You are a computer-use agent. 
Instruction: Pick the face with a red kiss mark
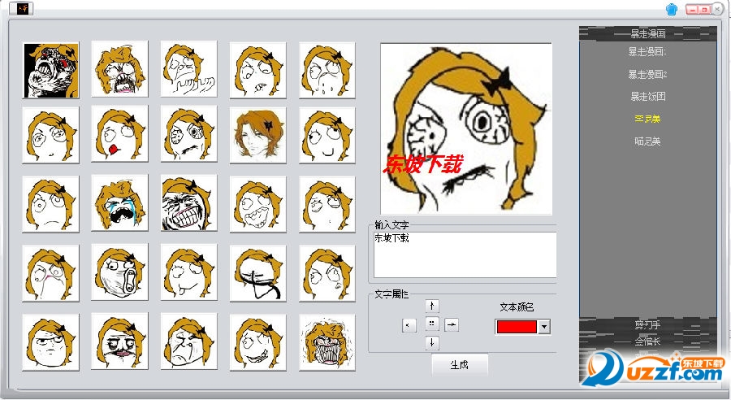click(x=120, y=134)
